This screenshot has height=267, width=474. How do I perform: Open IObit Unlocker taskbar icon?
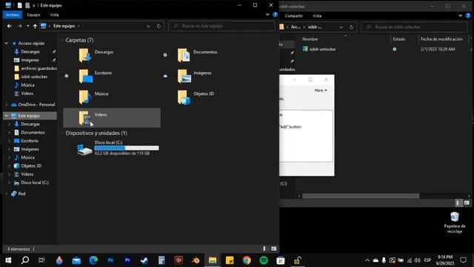(298, 260)
